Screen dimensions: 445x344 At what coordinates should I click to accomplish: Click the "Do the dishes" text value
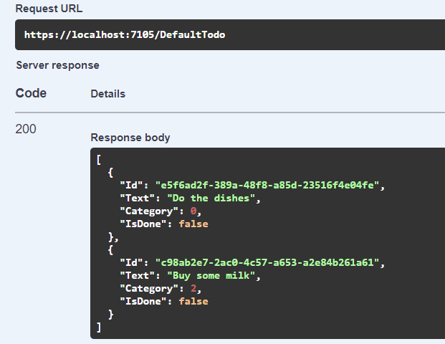(x=209, y=198)
